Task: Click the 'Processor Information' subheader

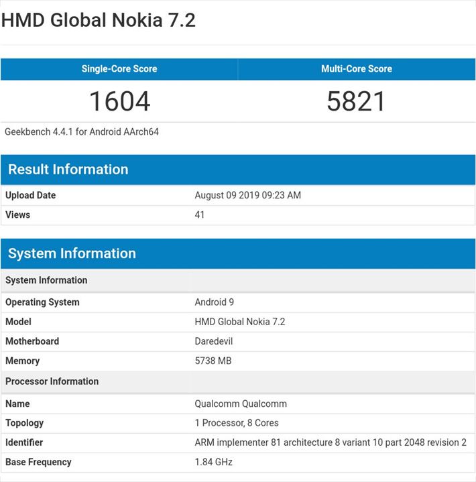Action: click(238, 381)
